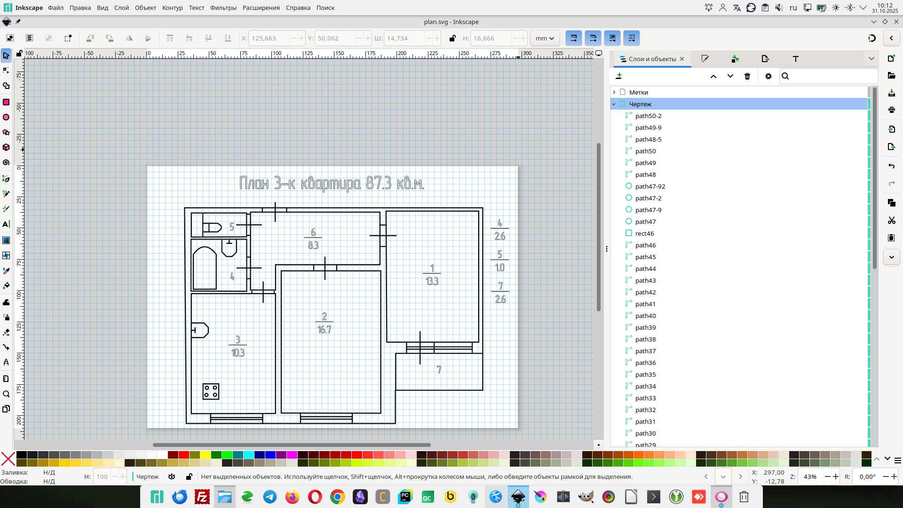Select the Node editing tool
Viewport: 903px width, 508px height.
click(x=6, y=71)
